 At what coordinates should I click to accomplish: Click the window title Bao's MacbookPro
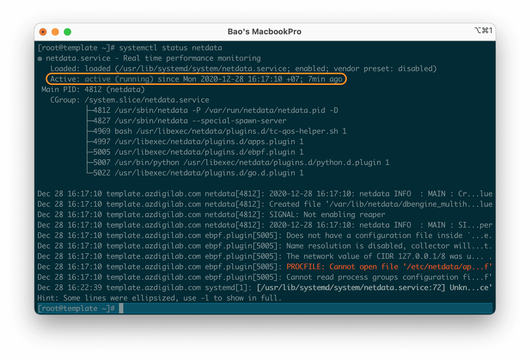tap(264, 32)
